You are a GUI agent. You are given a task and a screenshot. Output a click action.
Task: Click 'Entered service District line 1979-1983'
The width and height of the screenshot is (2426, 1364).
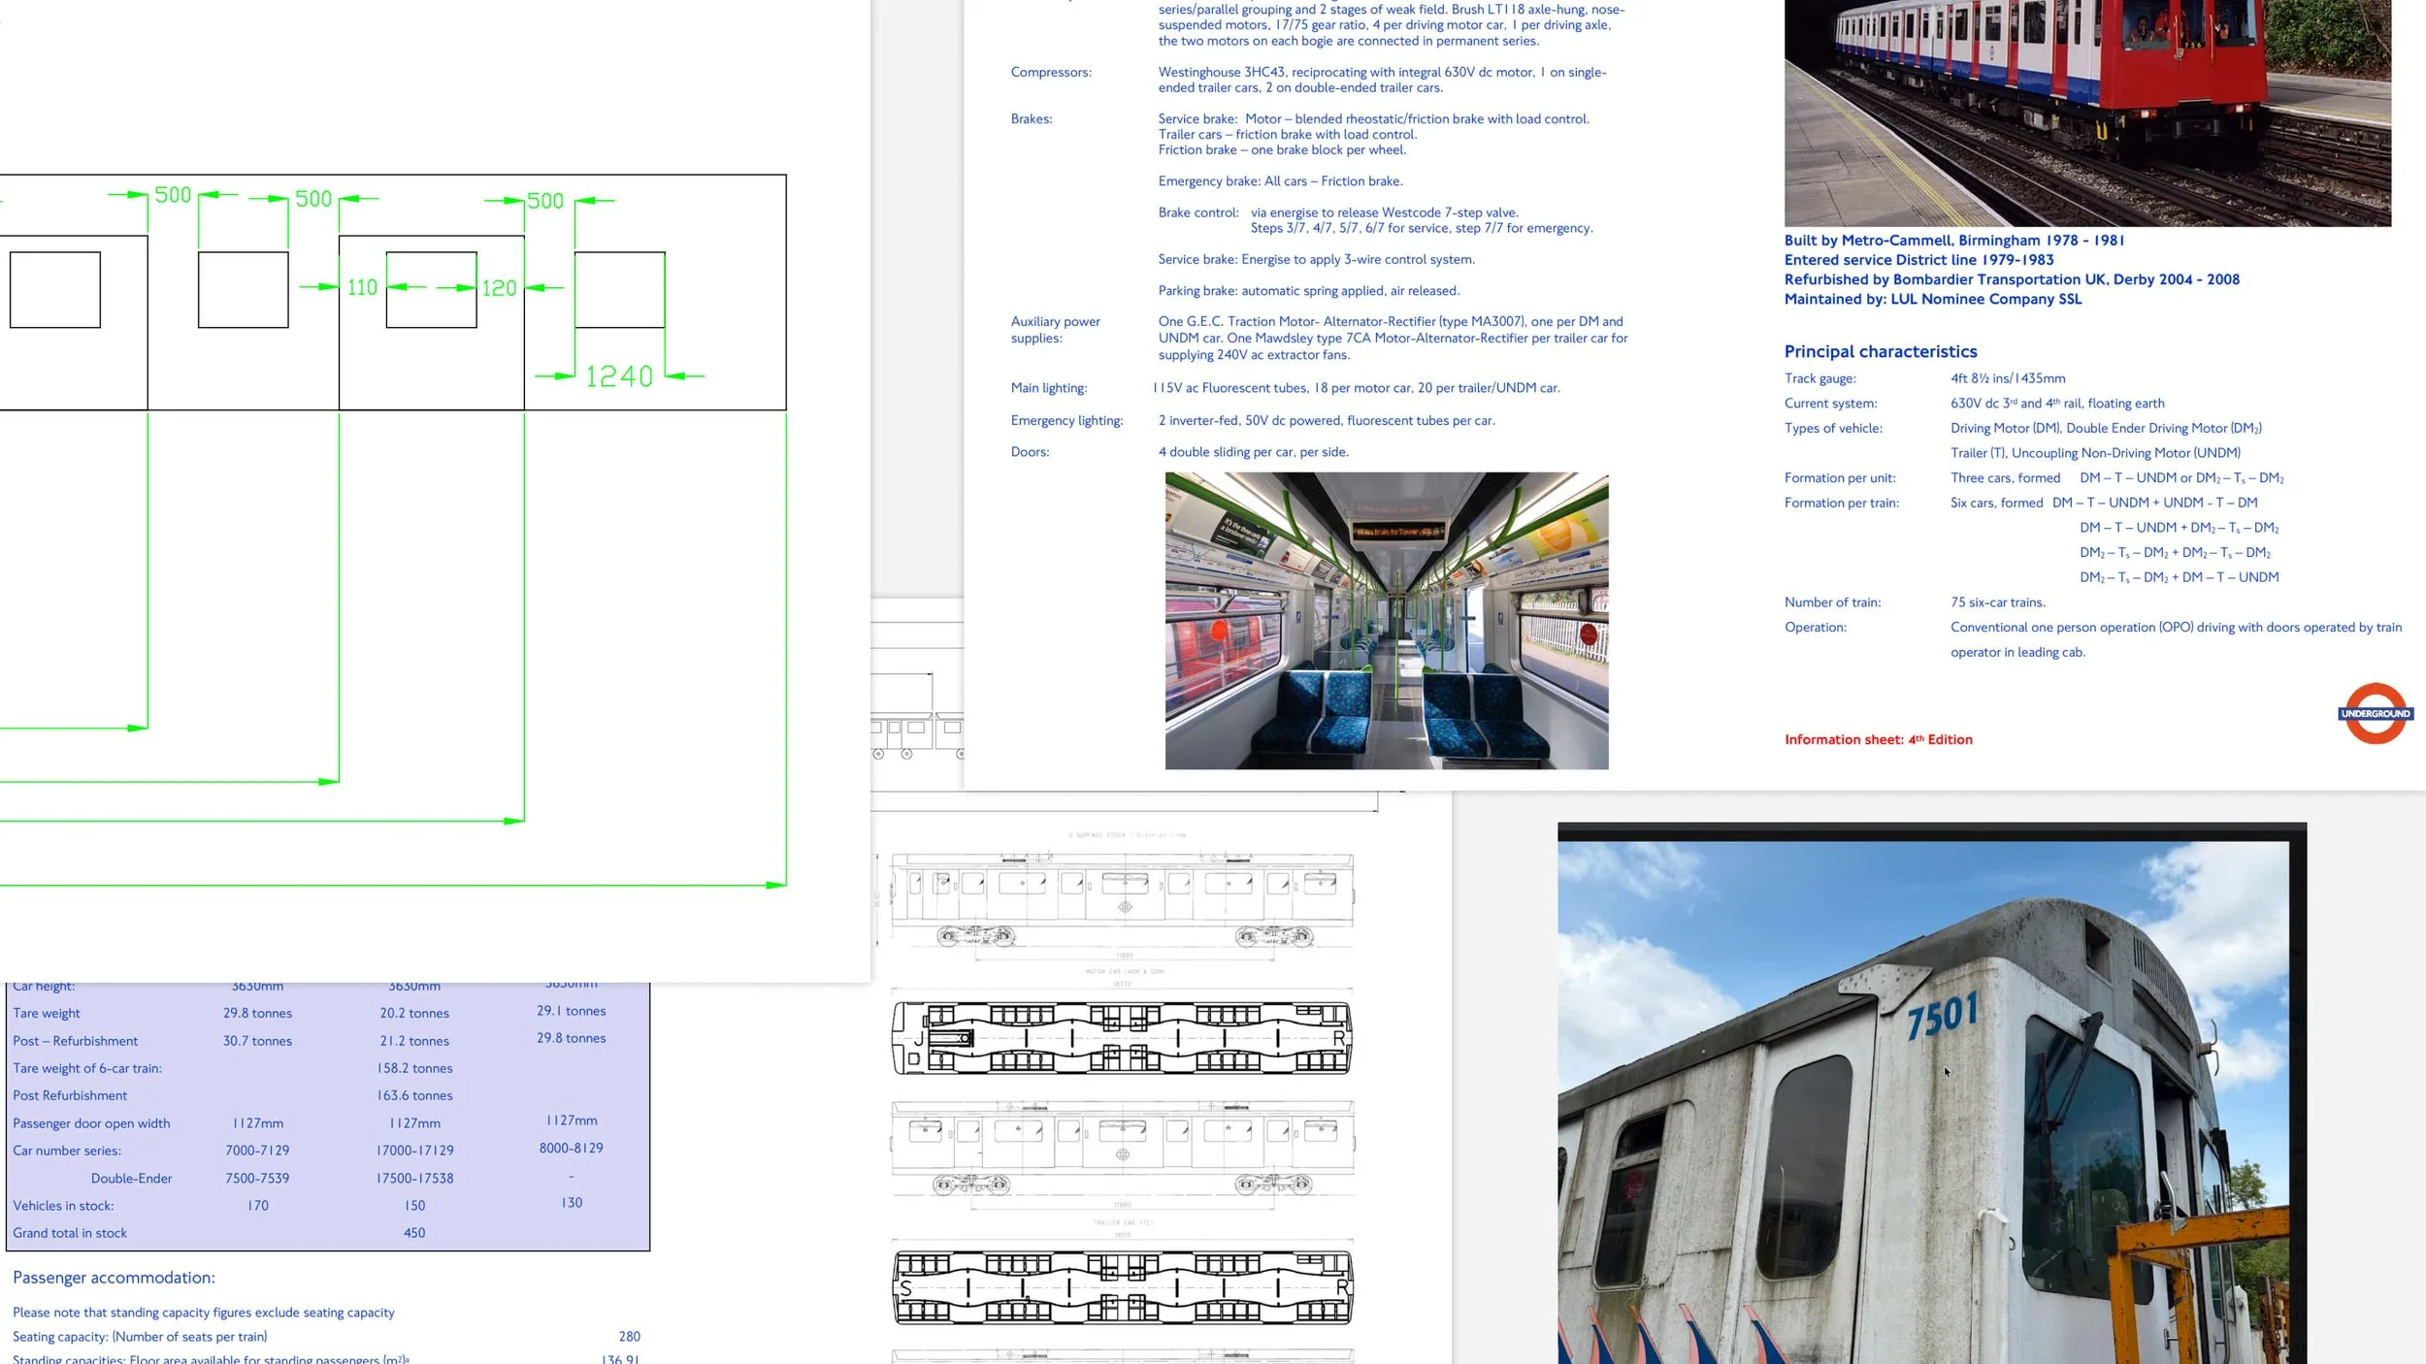point(1918,260)
